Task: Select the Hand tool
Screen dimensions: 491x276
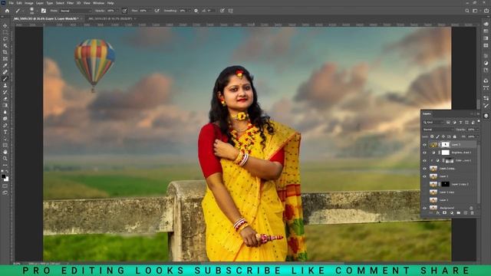Action: tap(5, 152)
